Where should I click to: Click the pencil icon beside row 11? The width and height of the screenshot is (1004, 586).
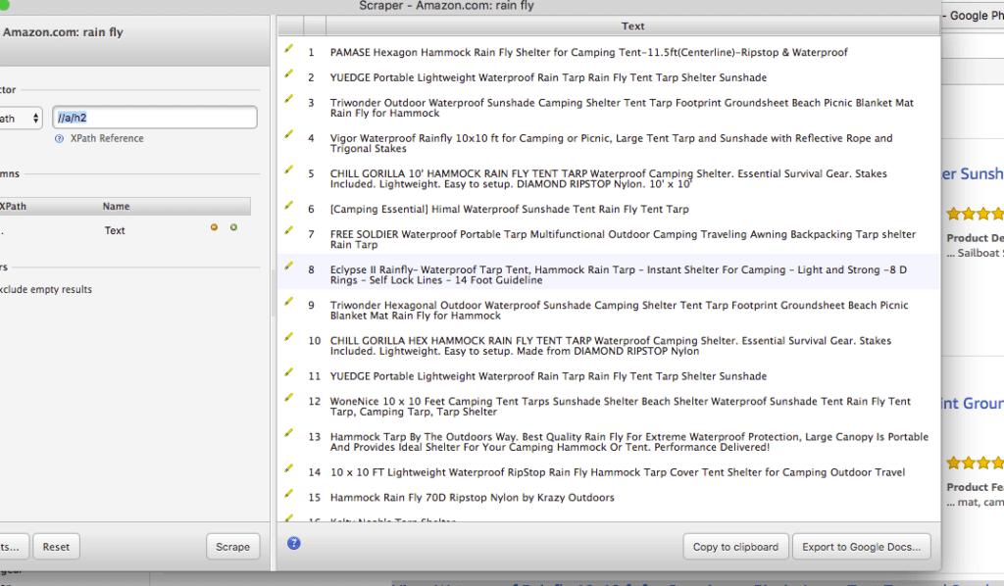click(x=289, y=372)
